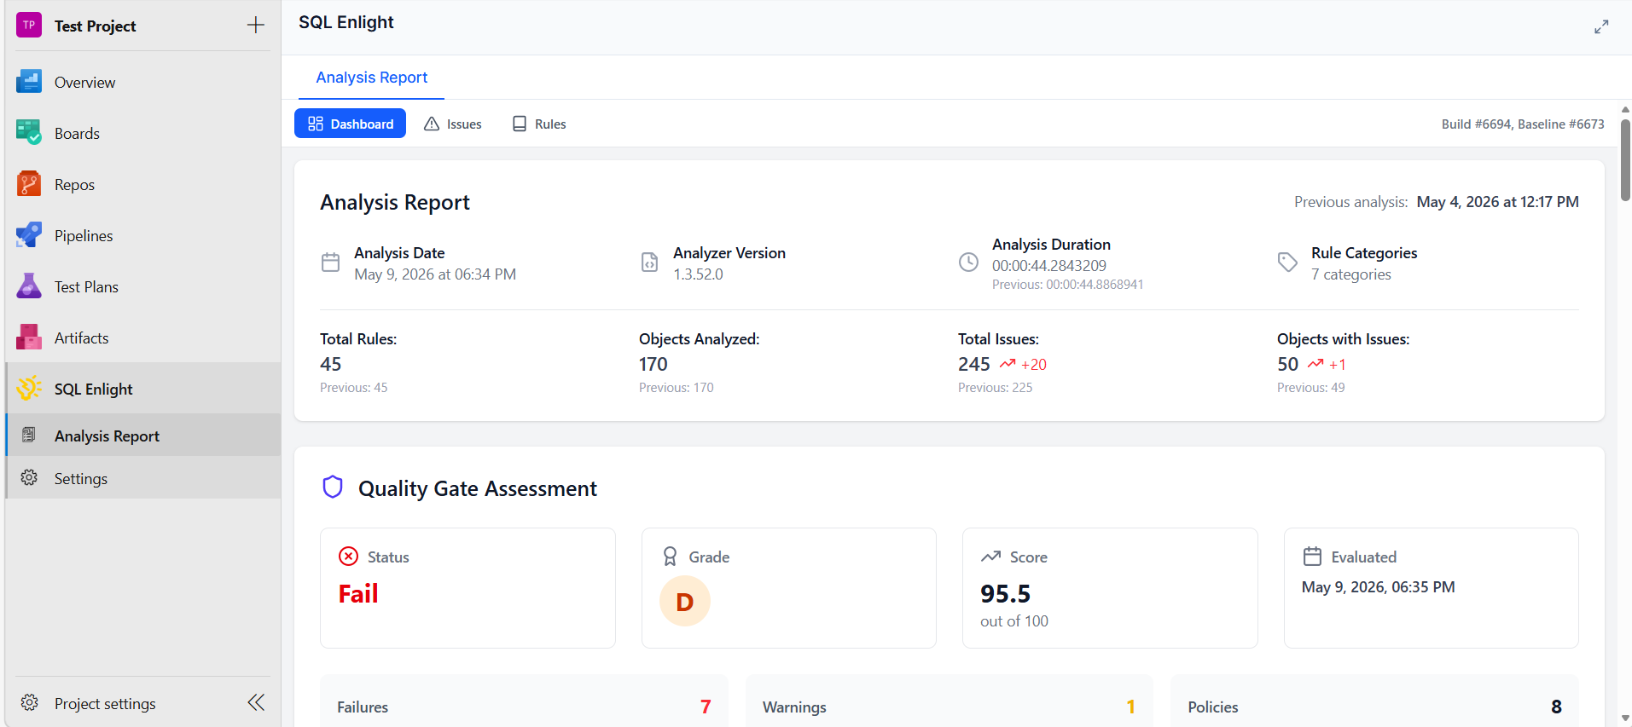
Task: Click the SQL Enlight lightbulb icon
Action: click(29, 389)
